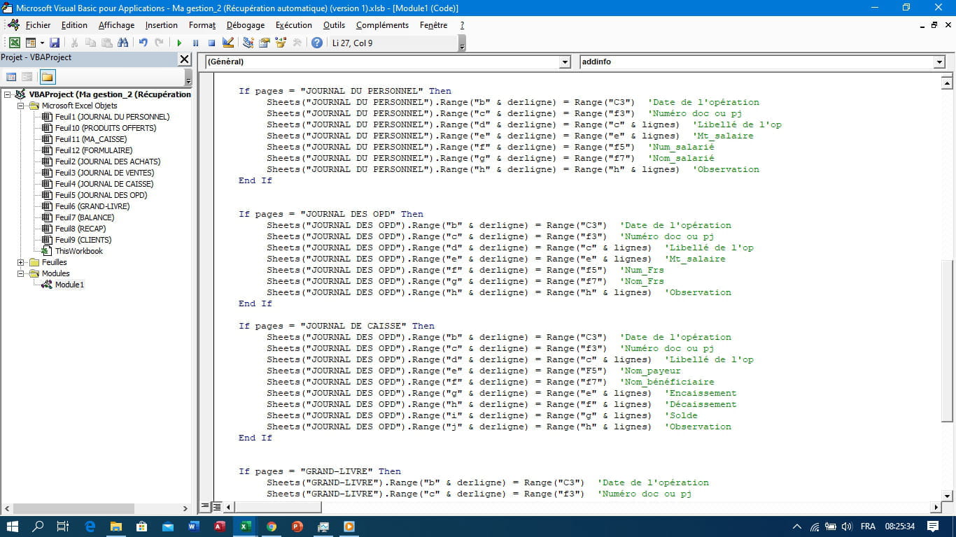Cut using the scissors toolbar icon

[74, 43]
